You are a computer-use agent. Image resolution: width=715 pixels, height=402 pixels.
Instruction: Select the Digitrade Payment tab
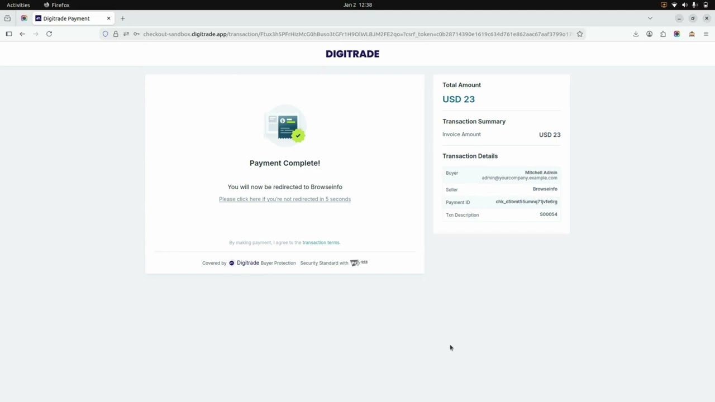[73, 18]
